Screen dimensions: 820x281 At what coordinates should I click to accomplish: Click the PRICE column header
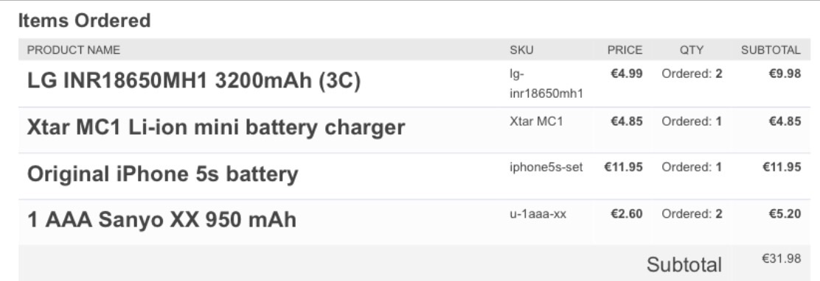pos(625,50)
